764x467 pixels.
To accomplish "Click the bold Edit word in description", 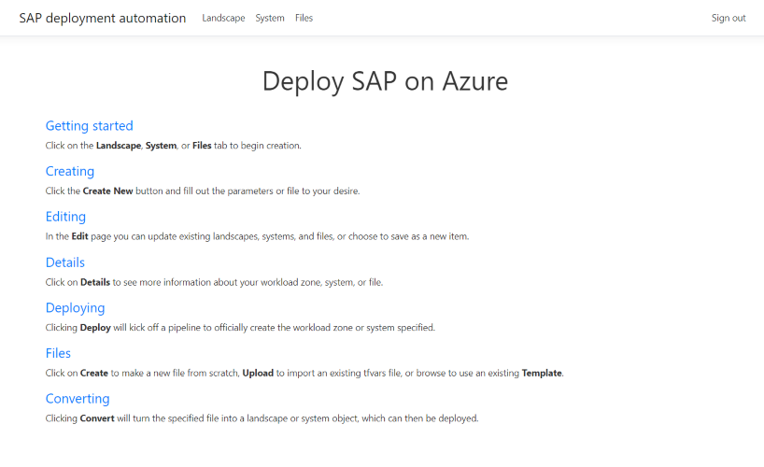I will pos(79,236).
